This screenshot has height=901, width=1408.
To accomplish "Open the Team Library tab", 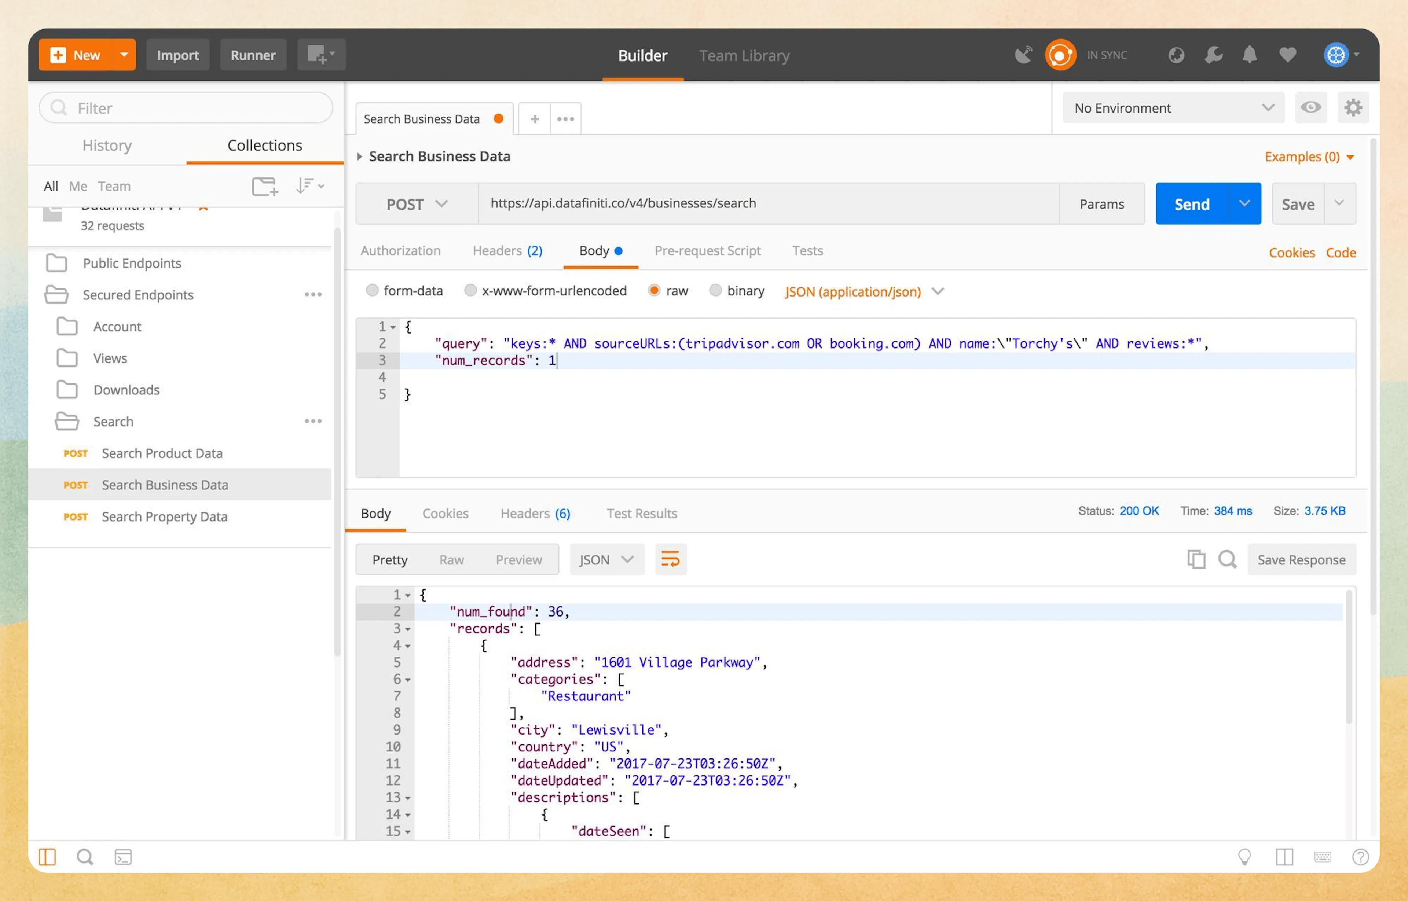I will tap(744, 56).
